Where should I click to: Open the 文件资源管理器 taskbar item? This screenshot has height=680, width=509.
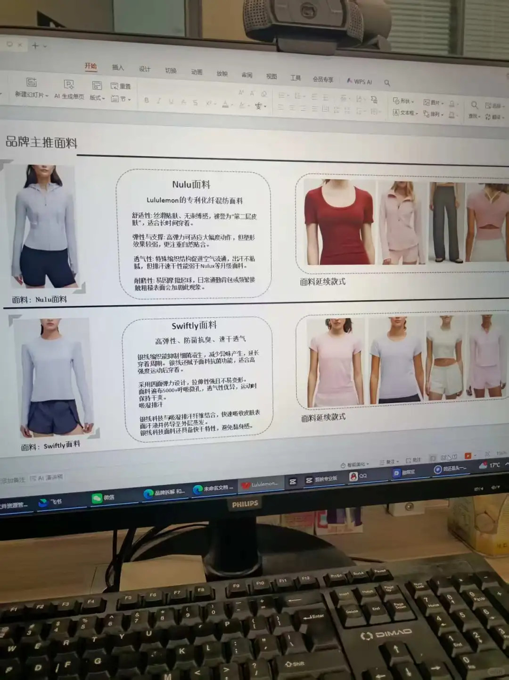14,505
